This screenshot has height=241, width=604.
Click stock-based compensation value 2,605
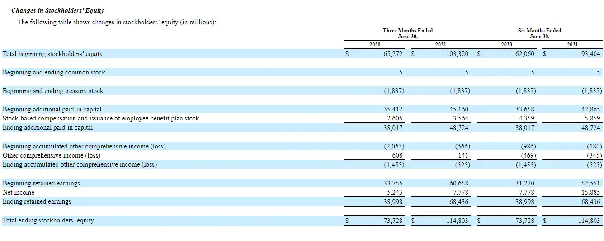point(394,118)
